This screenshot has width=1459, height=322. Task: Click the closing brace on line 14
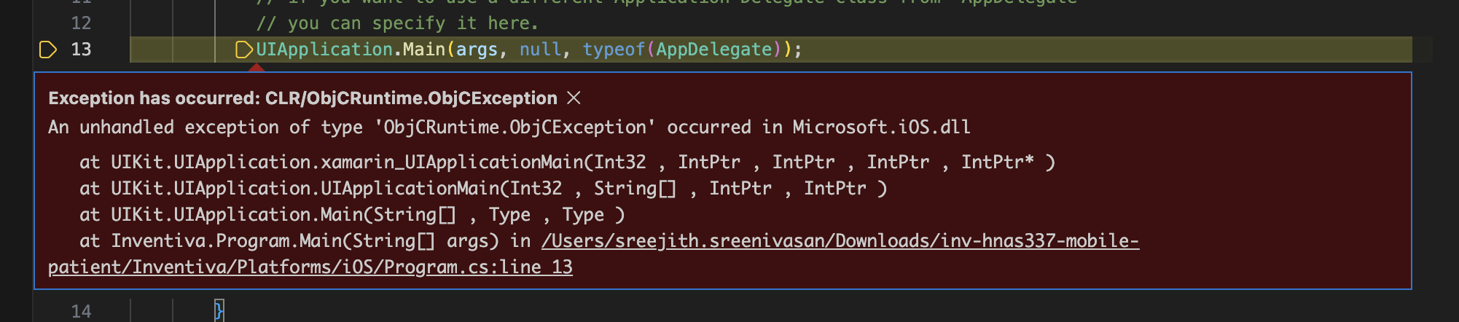point(219,312)
